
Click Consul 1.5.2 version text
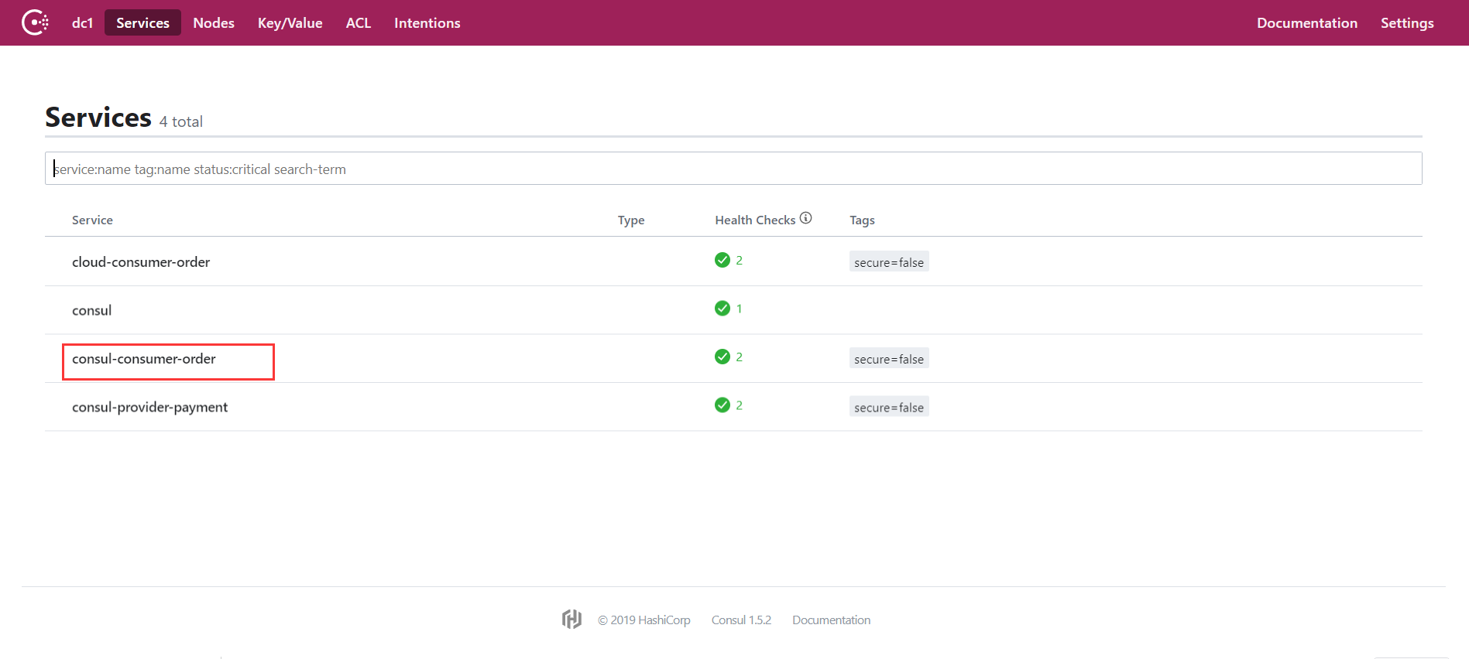pyautogui.click(x=741, y=620)
